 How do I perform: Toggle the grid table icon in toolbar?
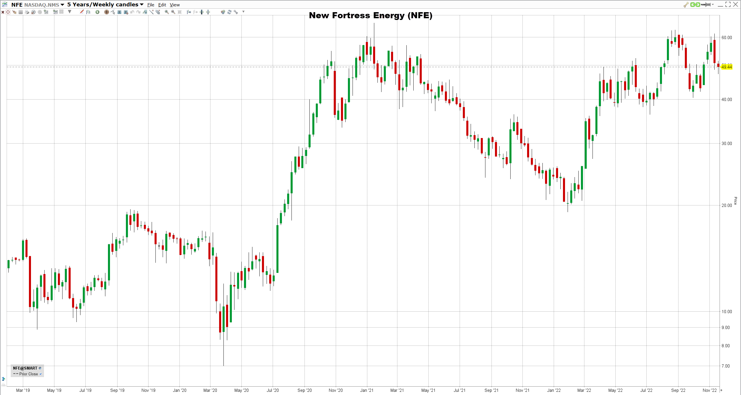(x=21, y=12)
